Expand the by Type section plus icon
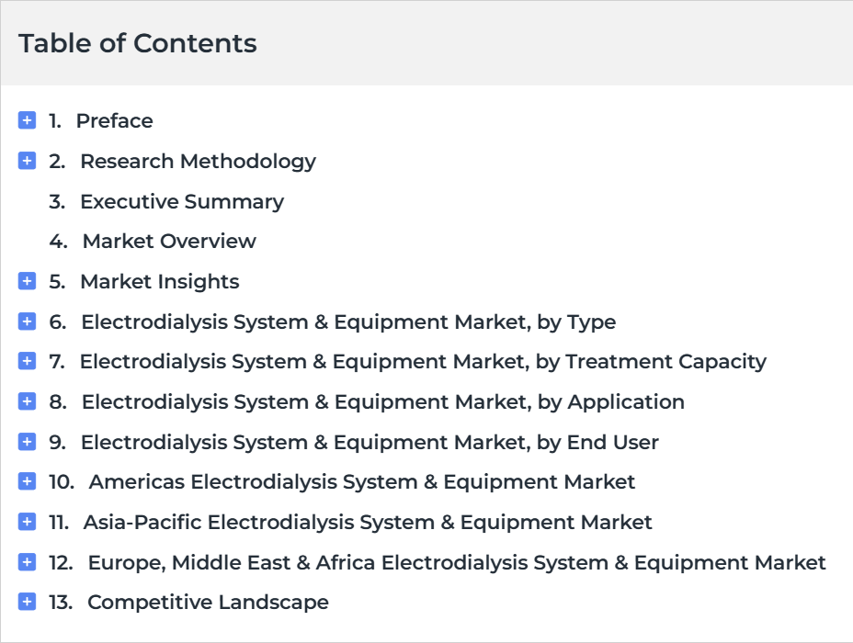Image resolution: width=853 pixels, height=643 pixels. click(27, 321)
